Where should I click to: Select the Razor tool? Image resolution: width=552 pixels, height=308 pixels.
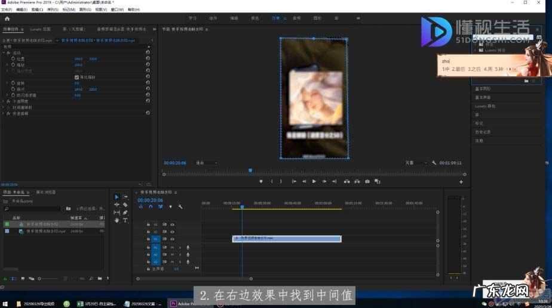click(125, 204)
